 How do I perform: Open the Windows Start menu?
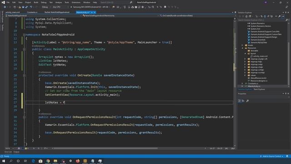pos(4,161)
